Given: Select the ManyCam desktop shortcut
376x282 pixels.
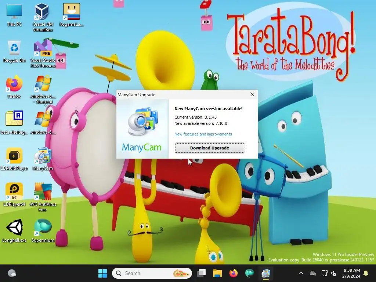Looking at the screenshot, I should click(43, 159).
